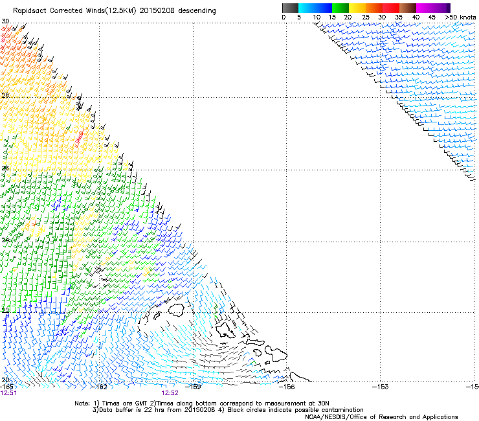The width and height of the screenshot is (479, 421).
Task: Click the small Niihau island outline
Action: (x=157, y=315)
